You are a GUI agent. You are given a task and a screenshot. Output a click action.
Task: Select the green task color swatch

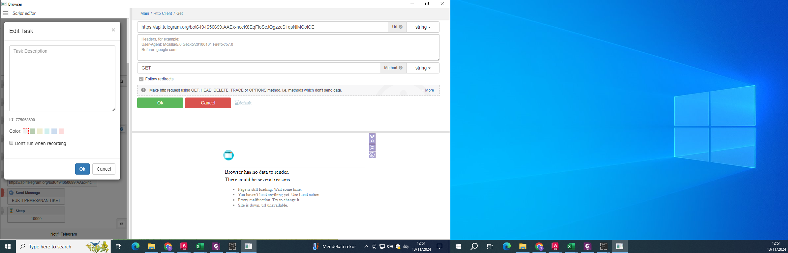click(33, 131)
